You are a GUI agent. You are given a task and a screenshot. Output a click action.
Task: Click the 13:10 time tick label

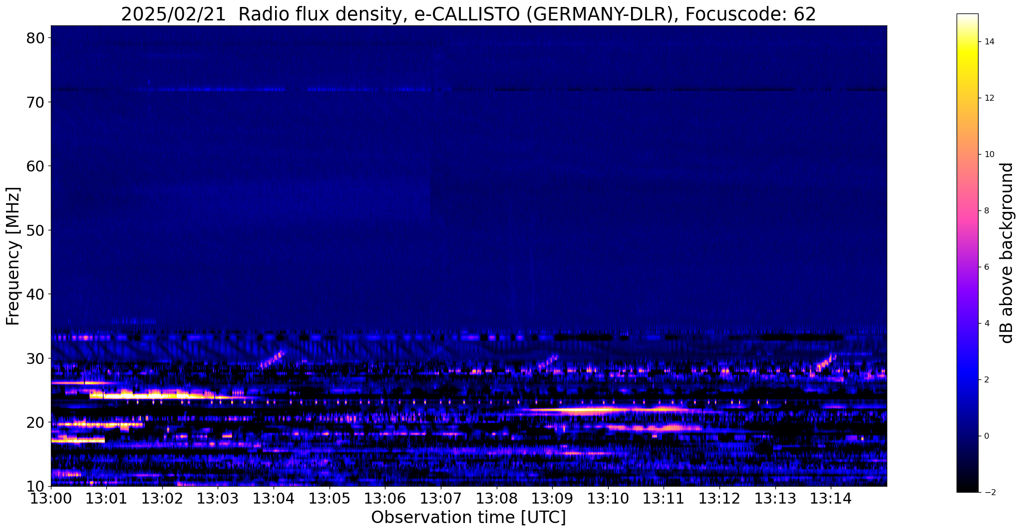[x=608, y=498]
